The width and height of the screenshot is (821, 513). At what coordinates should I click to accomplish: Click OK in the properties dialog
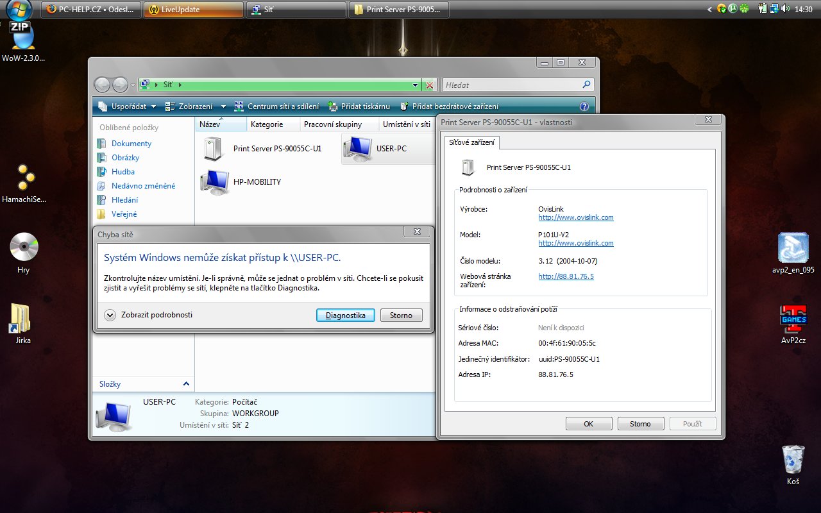(x=589, y=424)
